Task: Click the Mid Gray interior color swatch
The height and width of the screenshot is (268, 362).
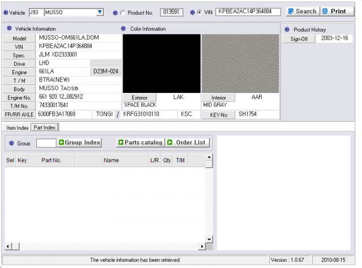Action: 240,63
